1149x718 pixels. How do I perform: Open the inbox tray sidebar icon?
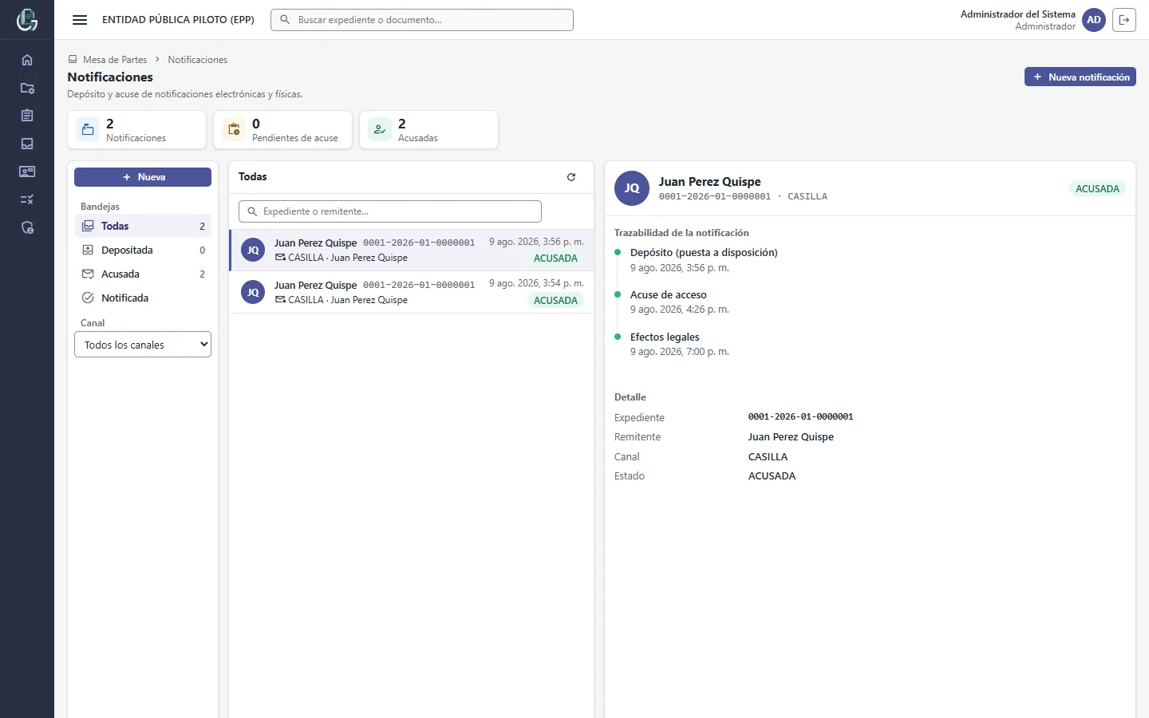[27, 144]
